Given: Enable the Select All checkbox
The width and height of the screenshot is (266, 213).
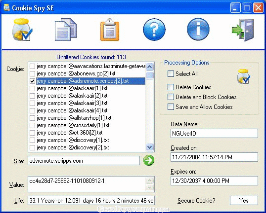Looking at the screenshot, I should coord(171,74).
